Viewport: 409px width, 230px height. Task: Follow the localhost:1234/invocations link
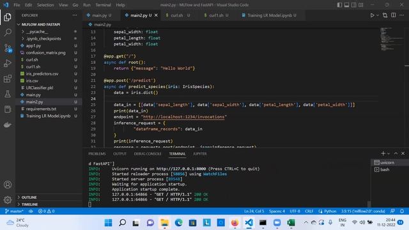point(183,117)
